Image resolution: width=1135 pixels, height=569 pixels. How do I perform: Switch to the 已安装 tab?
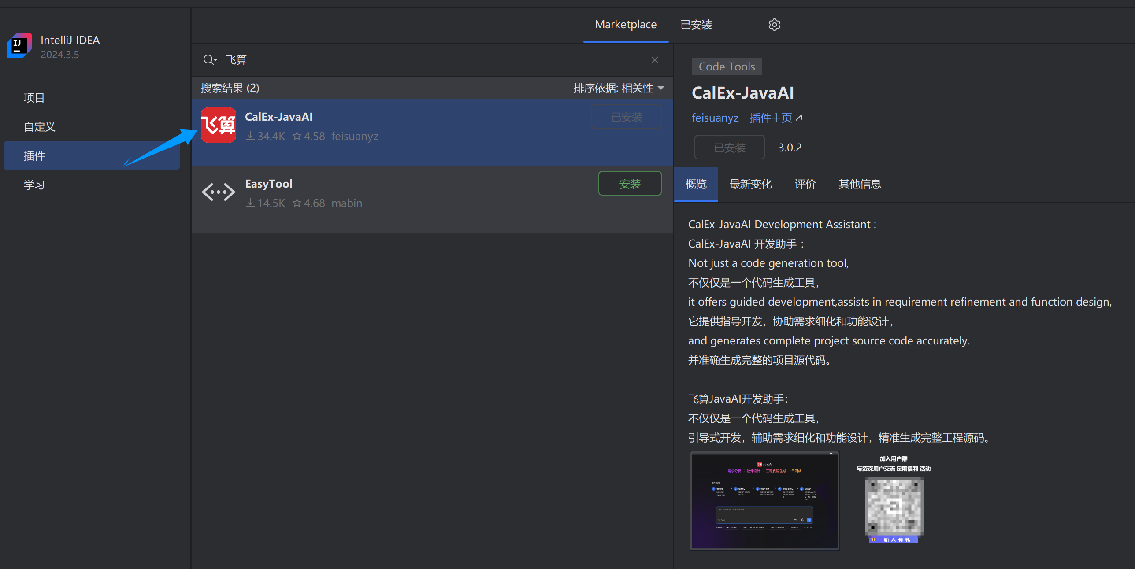tap(696, 25)
